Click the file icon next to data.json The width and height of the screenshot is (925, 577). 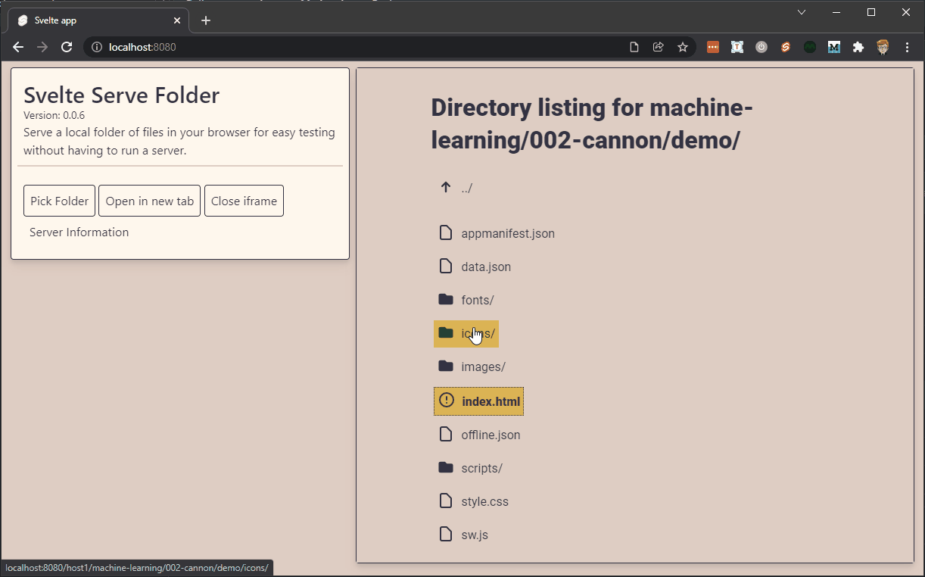446,266
